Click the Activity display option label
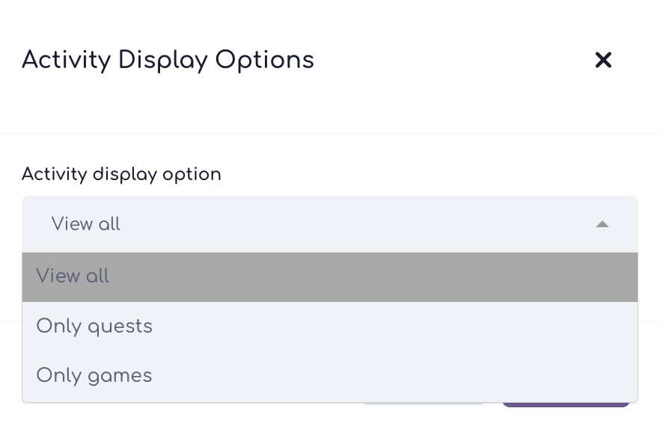 point(121,174)
